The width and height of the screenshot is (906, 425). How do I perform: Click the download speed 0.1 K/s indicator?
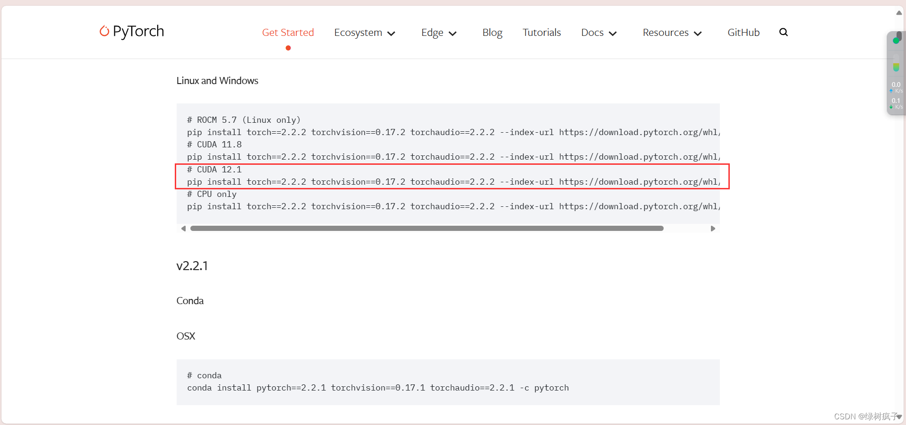coord(896,103)
